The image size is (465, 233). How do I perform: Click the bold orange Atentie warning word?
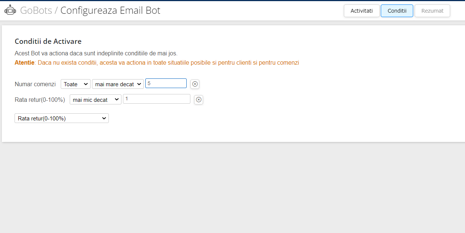click(25, 62)
